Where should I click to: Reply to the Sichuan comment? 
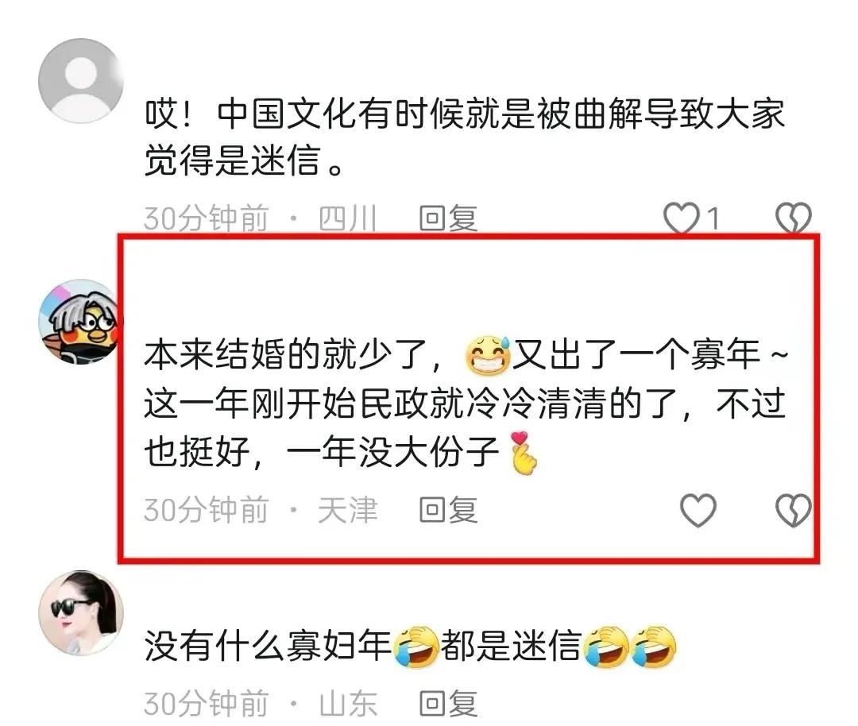pos(448,218)
